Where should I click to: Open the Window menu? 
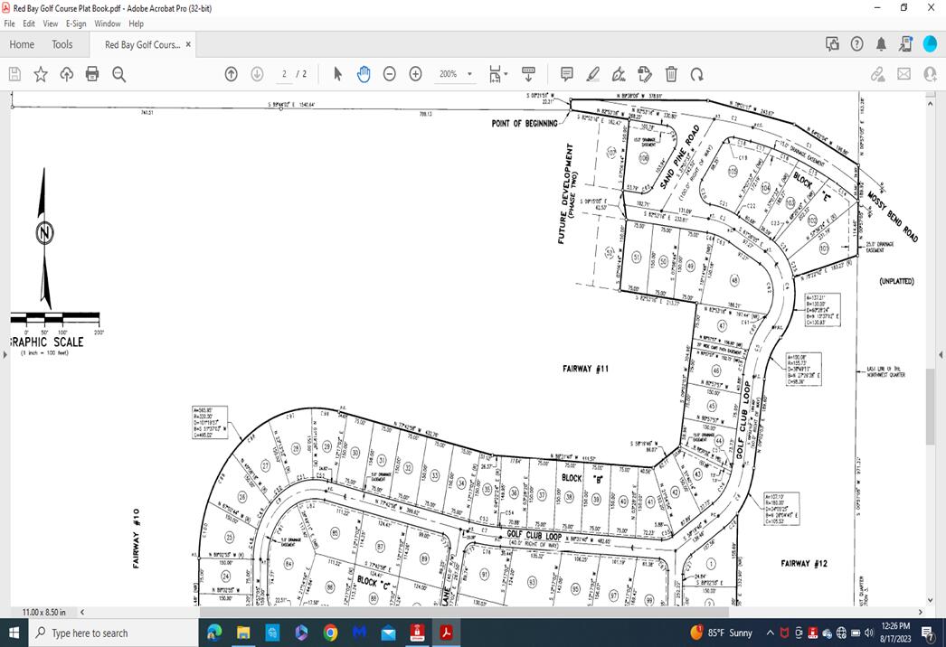tap(108, 23)
